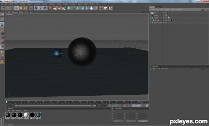Add a Cube primitive object icon

click(69, 8)
